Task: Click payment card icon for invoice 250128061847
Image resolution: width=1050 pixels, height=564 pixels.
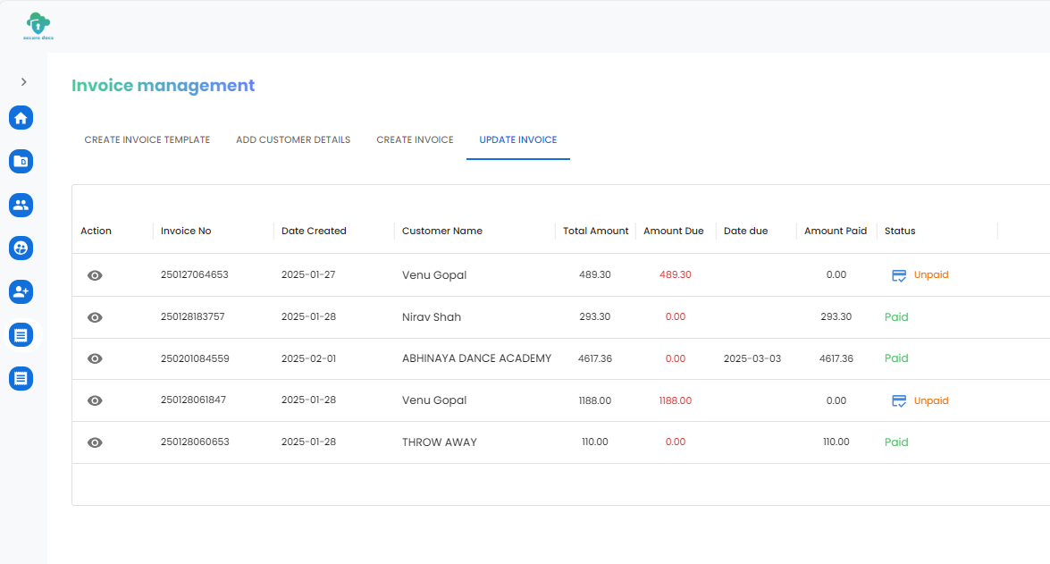Action: pyautogui.click(x=899, y=401)
